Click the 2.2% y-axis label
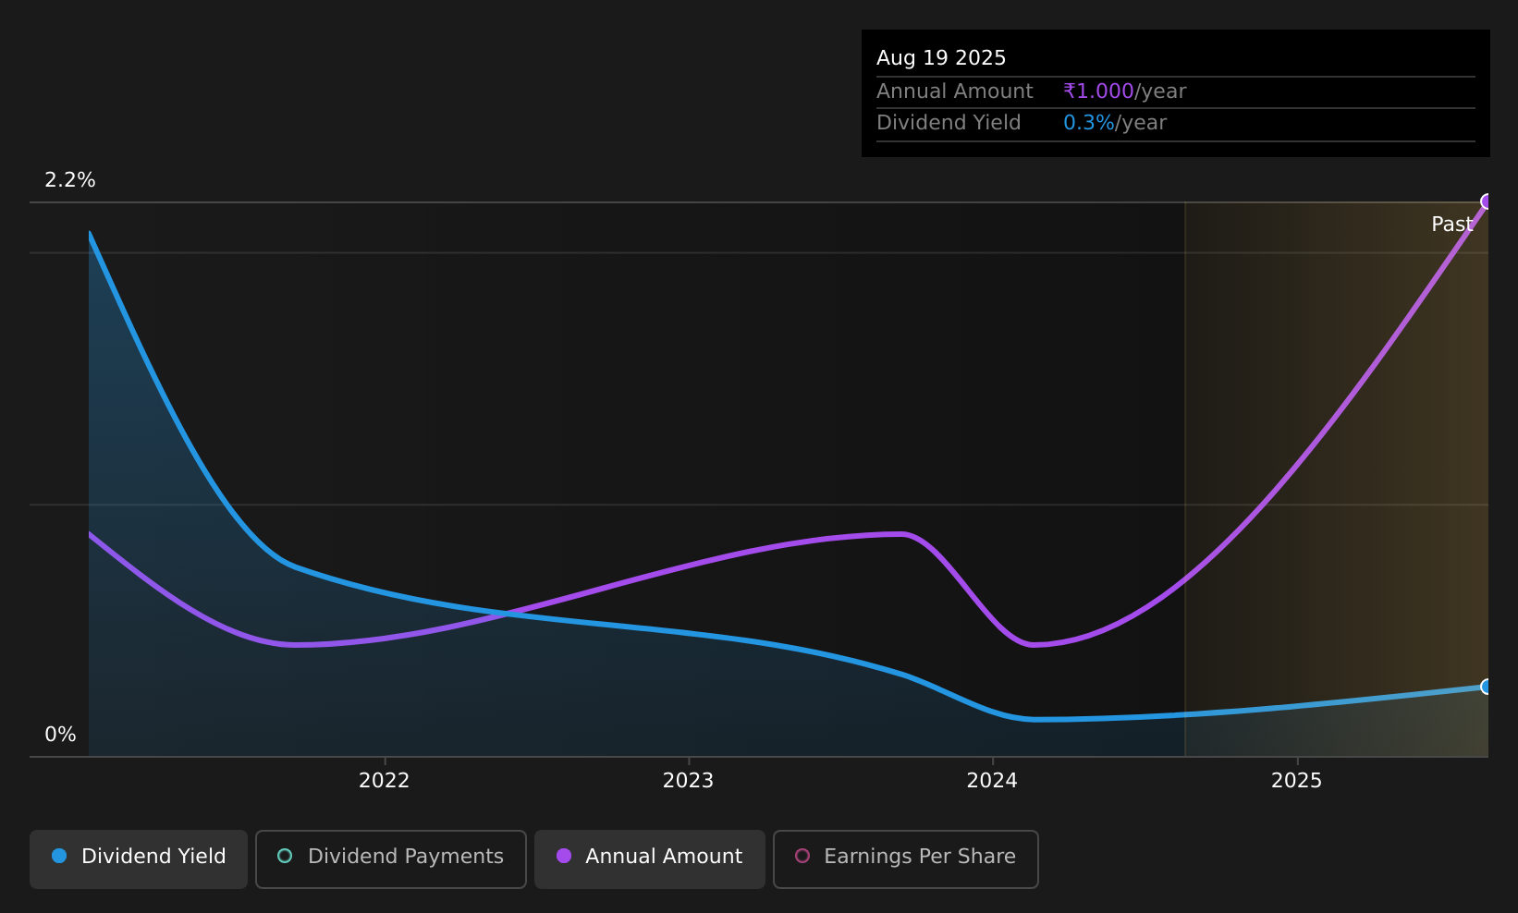1518x913 pixels. pos(70,180)
